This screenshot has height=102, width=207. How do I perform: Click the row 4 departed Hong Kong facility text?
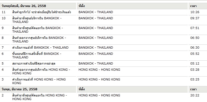41,71
